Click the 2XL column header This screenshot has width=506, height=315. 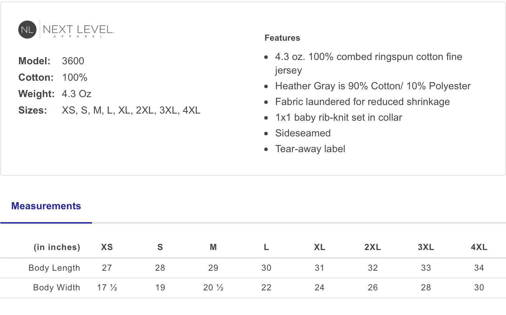click(x=373, y=247)
